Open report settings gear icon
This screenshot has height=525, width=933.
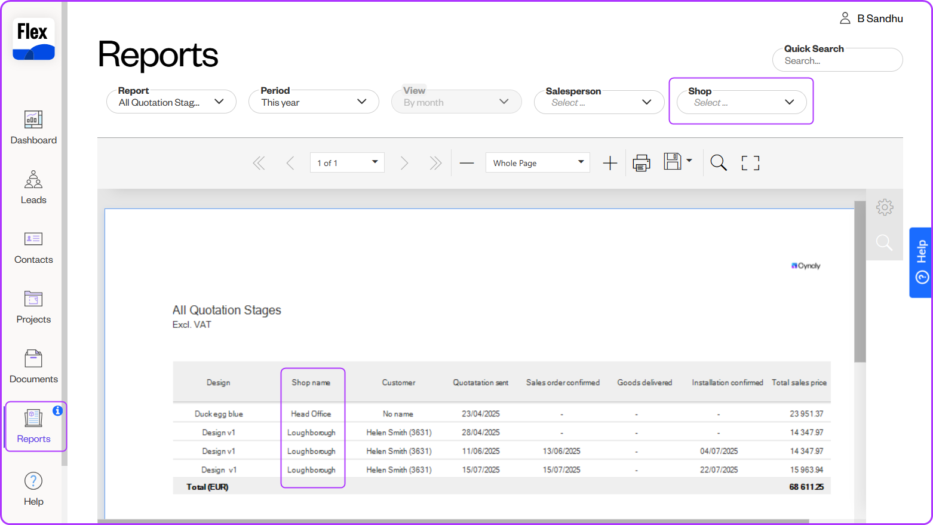pos(884,207)
